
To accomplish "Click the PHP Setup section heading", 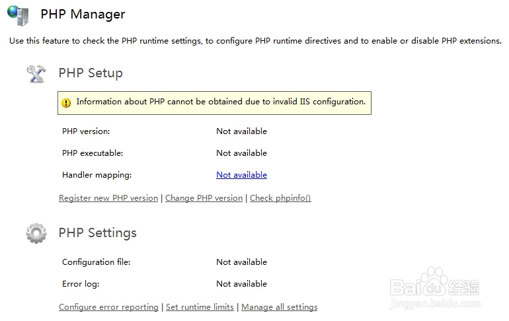I will click(91, 73).
